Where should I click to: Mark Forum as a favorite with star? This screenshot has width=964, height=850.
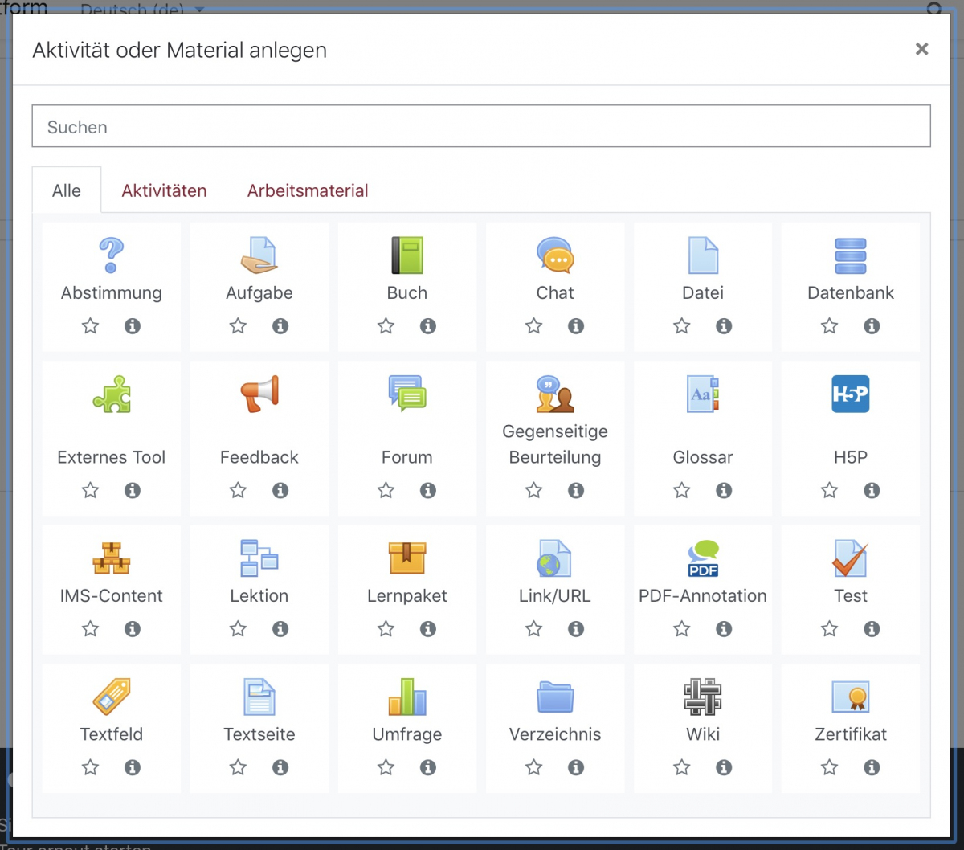point(386,490)
